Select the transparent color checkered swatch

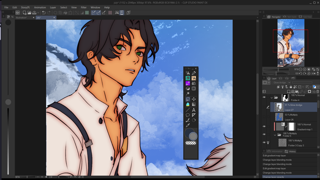tap(191, 143)
